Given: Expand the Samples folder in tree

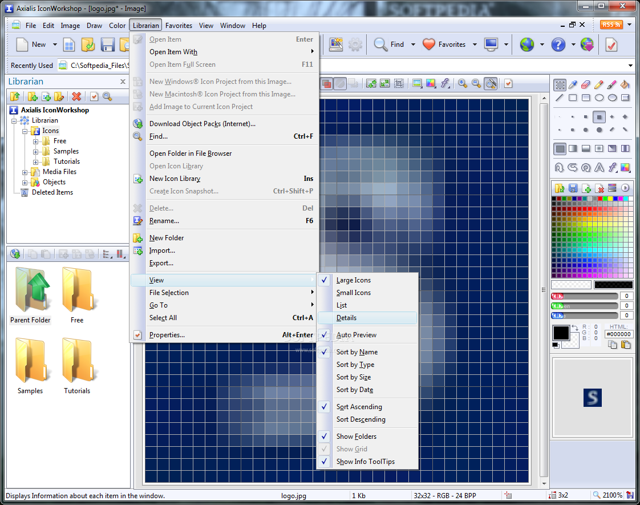Looking at the screenshot, I should coord(35,151).
